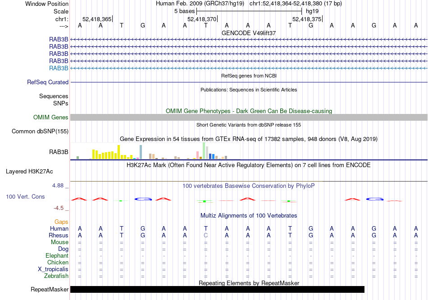The height and width of the screenshot is (300, 428).
Task: Click Repeating Elements by RepeatMasker title
Action: (x=249, y=283)
